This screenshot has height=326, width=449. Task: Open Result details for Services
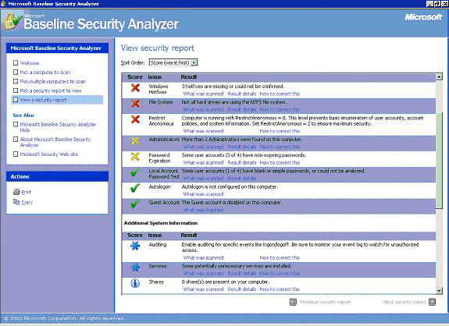coord(242,274)
